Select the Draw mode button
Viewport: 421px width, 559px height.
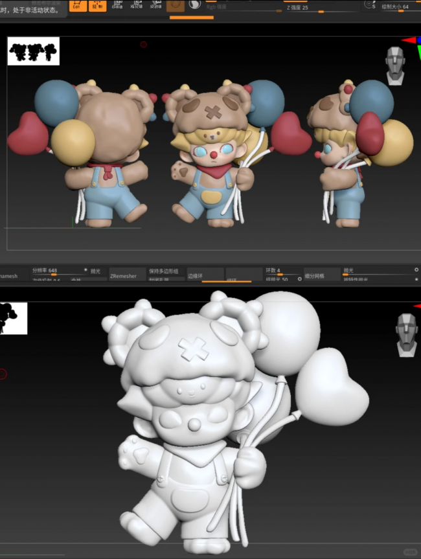click(98, 5)
